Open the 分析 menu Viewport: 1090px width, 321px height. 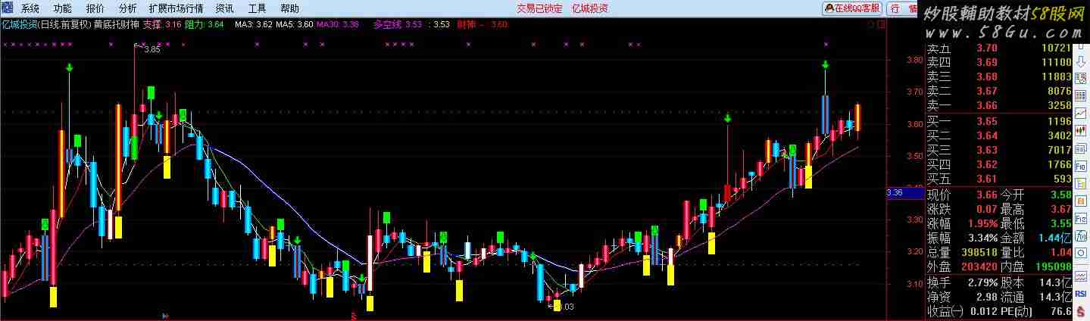[x=127, y=8]
